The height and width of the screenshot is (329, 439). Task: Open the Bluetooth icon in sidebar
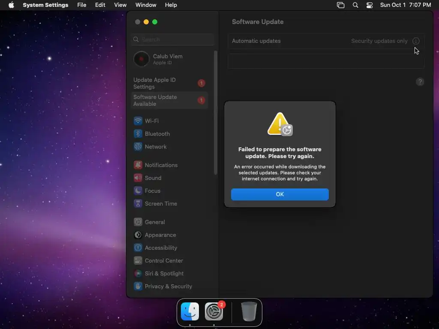(138, 134)
